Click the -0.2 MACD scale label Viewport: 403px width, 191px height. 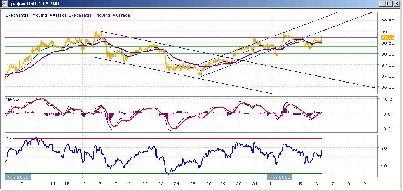[x=386, y=129]
